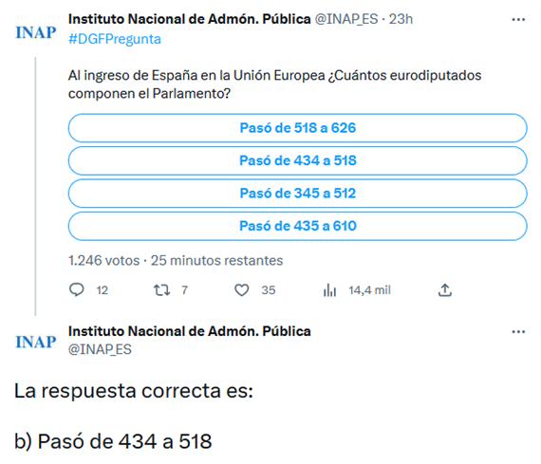The image size is (541, 464).
Task: Open the reply icon with 12 comments
Action: click(77, 289)
